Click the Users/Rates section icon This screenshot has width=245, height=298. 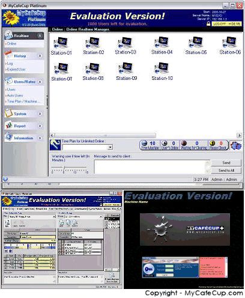(x=9, y=81)
